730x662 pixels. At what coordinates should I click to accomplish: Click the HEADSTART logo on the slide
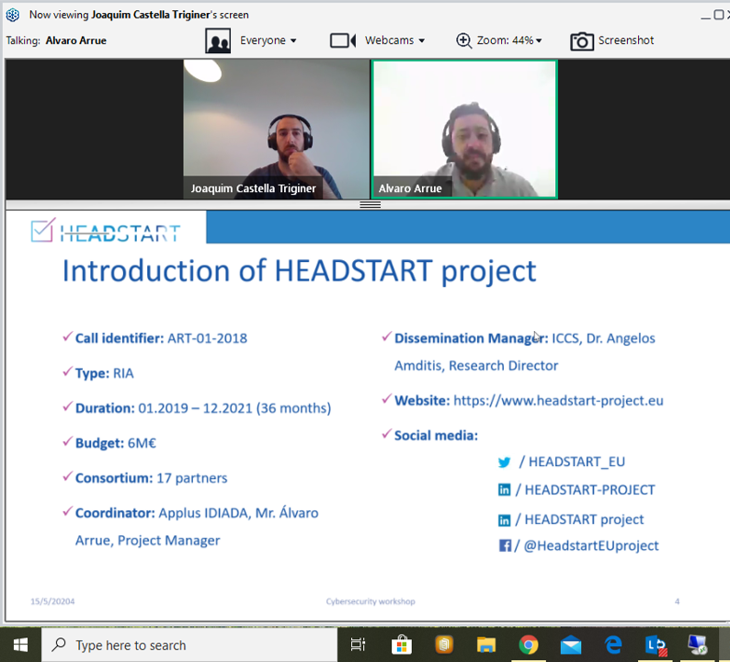(105, 231)
